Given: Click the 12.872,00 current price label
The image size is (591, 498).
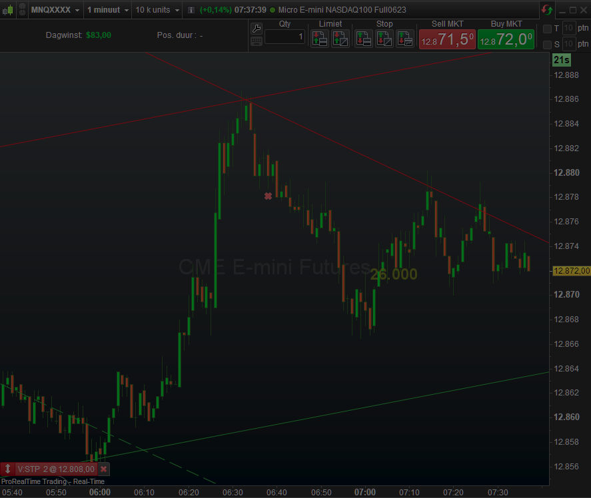Looking at the screenshot, I should tap(572, 270).
